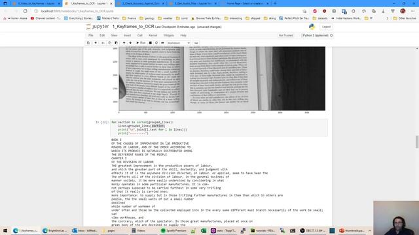The width and height of the screenshot is (419, 235).
Task: Open the View menu
Action: [114, 35]
